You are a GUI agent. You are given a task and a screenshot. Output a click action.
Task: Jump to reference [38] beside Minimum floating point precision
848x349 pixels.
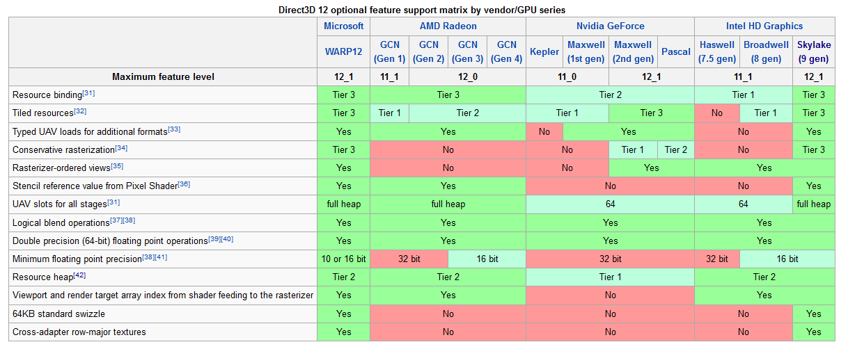(x=149, y=257)
